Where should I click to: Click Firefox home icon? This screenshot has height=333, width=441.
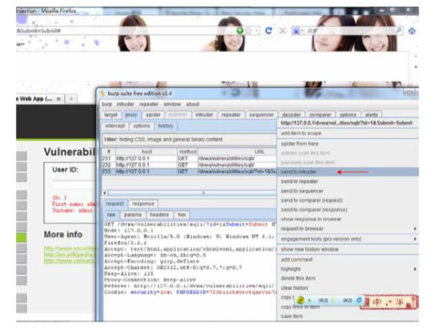[x=412, y=30]
